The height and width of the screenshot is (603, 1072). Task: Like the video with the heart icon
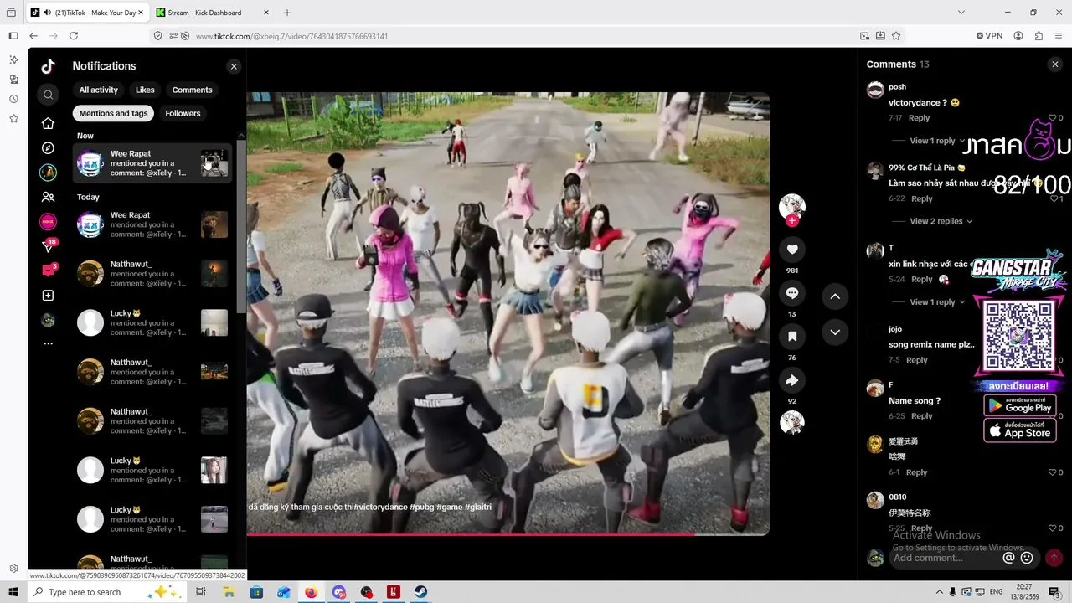792,250
